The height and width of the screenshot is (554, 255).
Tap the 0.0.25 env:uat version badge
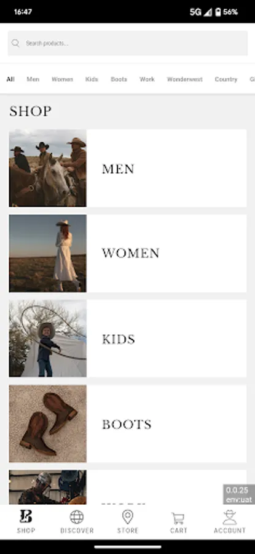[x=239, y=494]
